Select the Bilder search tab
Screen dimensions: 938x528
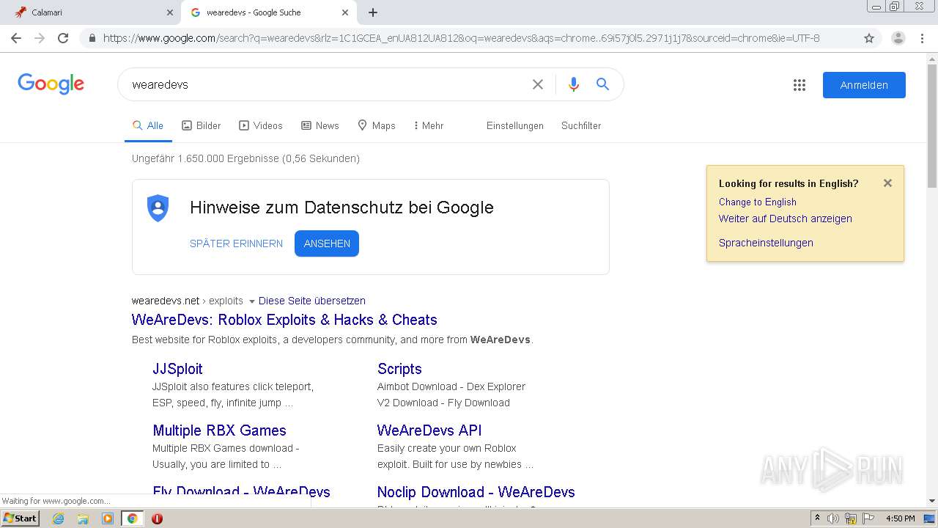[x=202, y=126]
